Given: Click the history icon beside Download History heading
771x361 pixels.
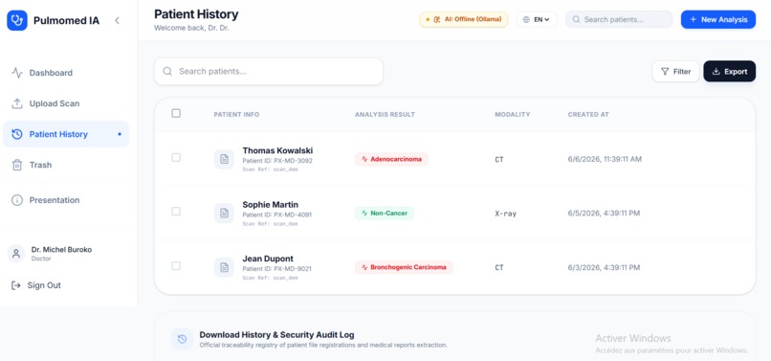Looking at the screenshot, I should (x=182, y=339).
